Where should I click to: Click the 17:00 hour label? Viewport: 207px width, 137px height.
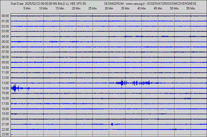5,104
